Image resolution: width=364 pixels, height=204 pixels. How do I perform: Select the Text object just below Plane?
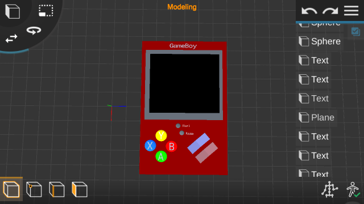[x=313, y=137]
